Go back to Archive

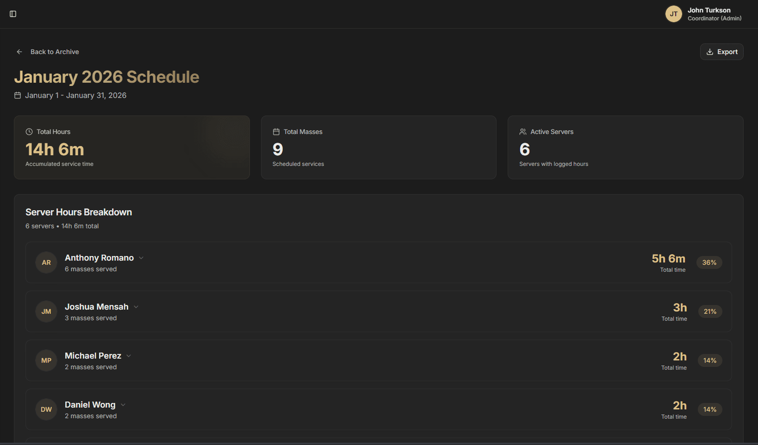click(54, 52)
